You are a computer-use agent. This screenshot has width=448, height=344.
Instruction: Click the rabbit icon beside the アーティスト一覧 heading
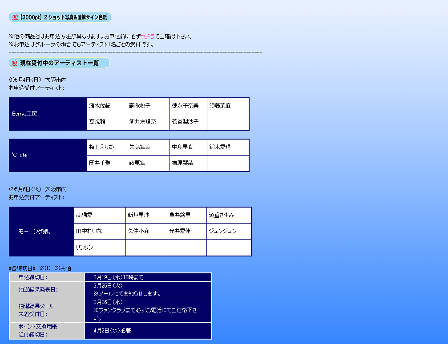pos(14,63)
